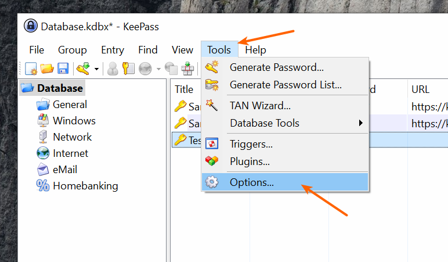This screenshot has height=262, width=448.
Task: Click the New Database toolbar icon
Action: [x=31, y=69]
